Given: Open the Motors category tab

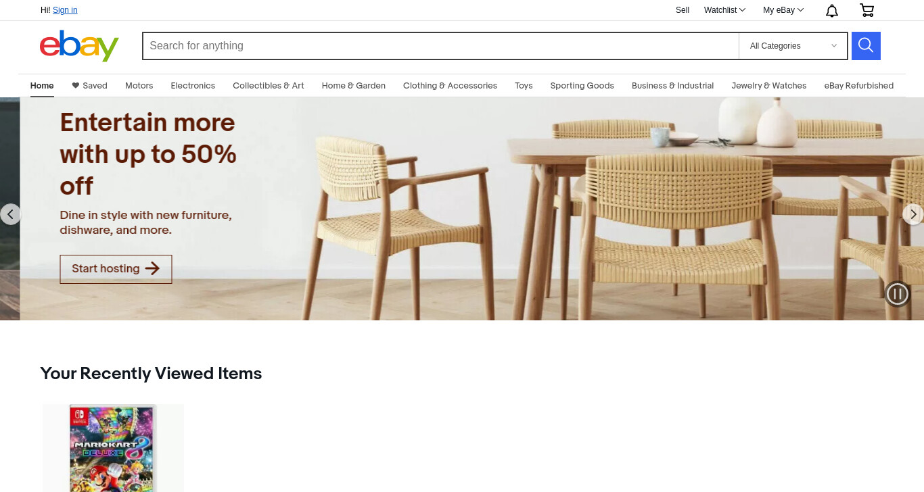Looking at the screenshot, I should click(139, 86).
